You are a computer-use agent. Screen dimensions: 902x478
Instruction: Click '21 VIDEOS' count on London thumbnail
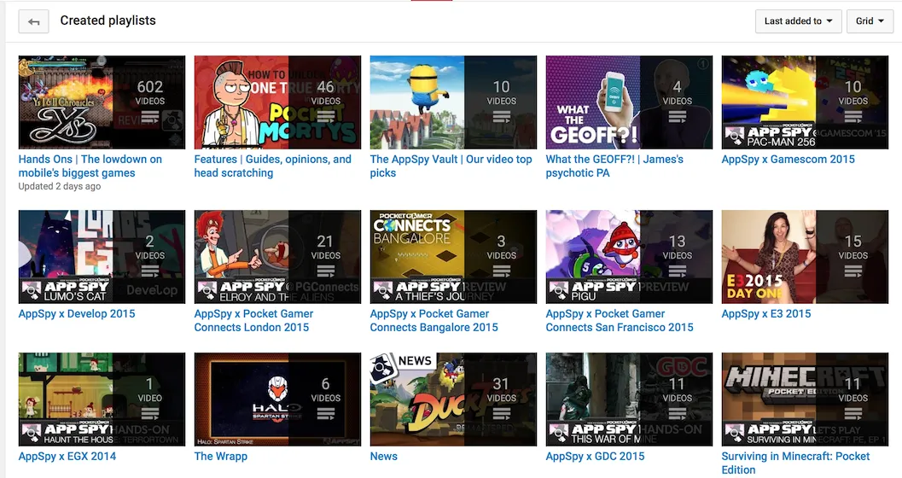[326, 247]
